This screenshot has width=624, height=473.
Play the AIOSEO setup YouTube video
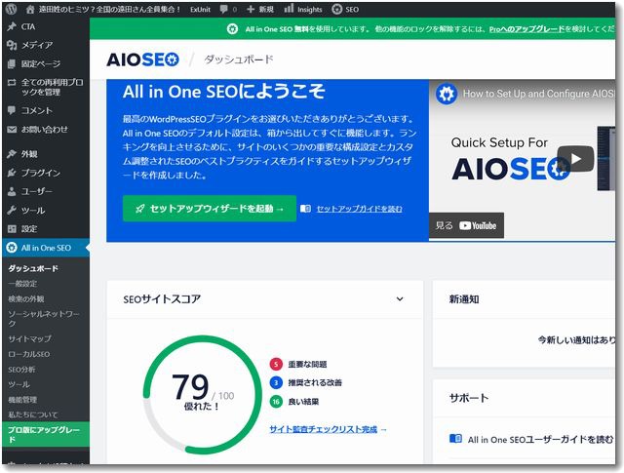click(575, 158)
